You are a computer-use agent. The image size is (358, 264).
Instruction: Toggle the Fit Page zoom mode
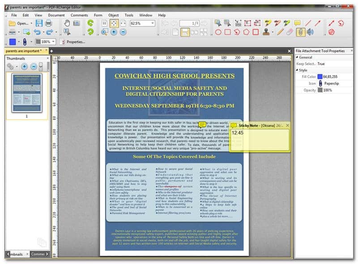coord(114,23)
